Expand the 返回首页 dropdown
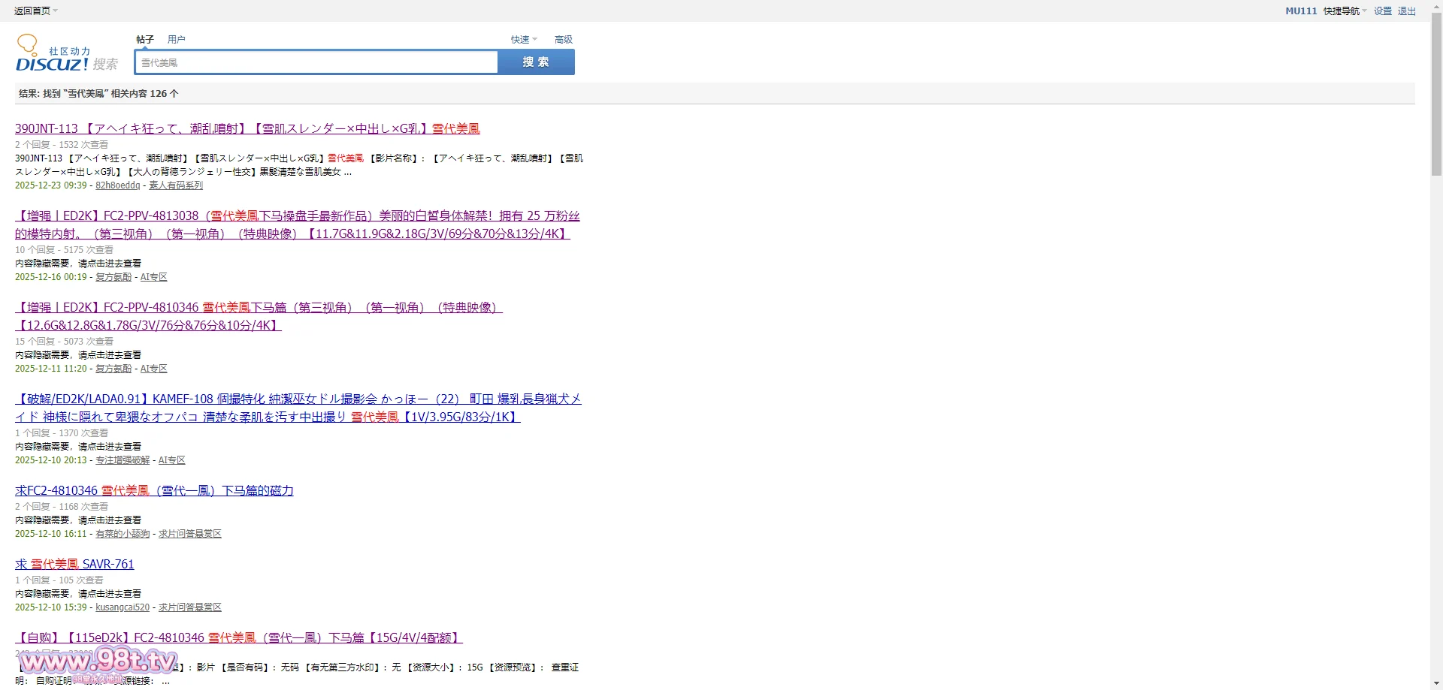Viewport: 1443px width, 690px height. pyautogui.click(x=35, y=11)
